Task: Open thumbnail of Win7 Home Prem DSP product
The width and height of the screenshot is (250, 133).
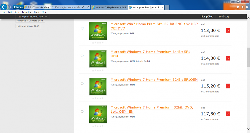Action: (98, 31)
